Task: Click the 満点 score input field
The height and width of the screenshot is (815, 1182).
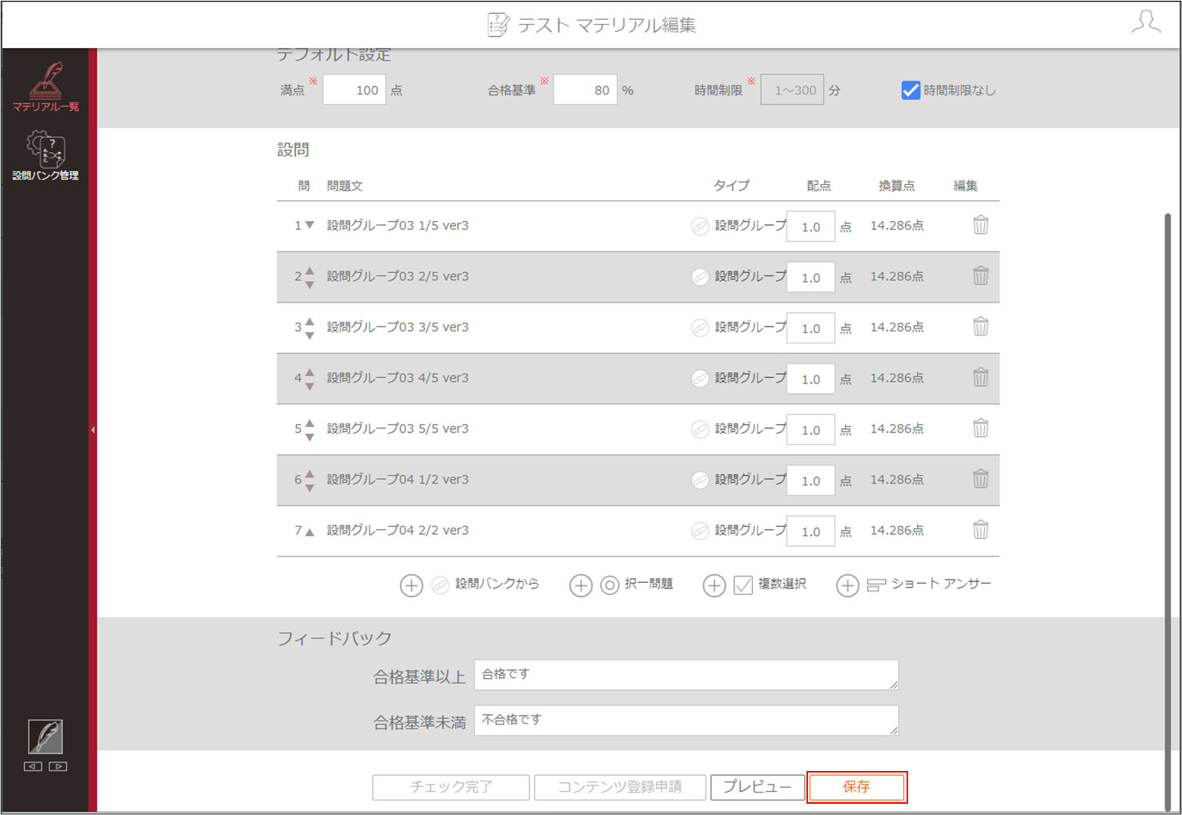Action: [354, 90]
